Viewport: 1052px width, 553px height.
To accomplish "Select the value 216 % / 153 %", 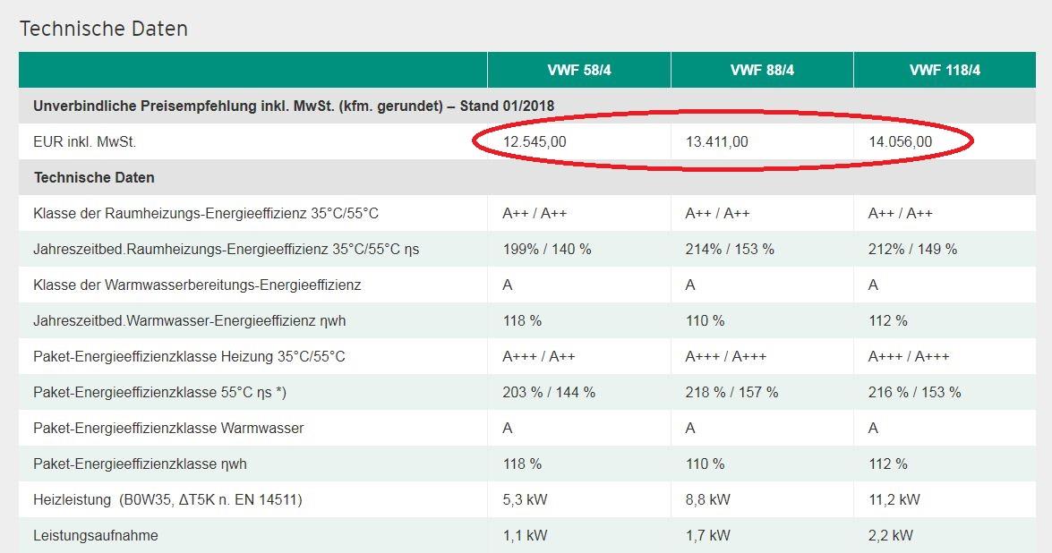I will point(914,393).
